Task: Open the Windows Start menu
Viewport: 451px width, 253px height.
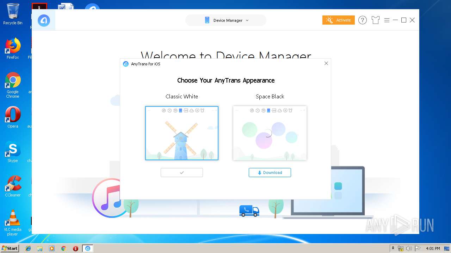Action: pos(10,248)
